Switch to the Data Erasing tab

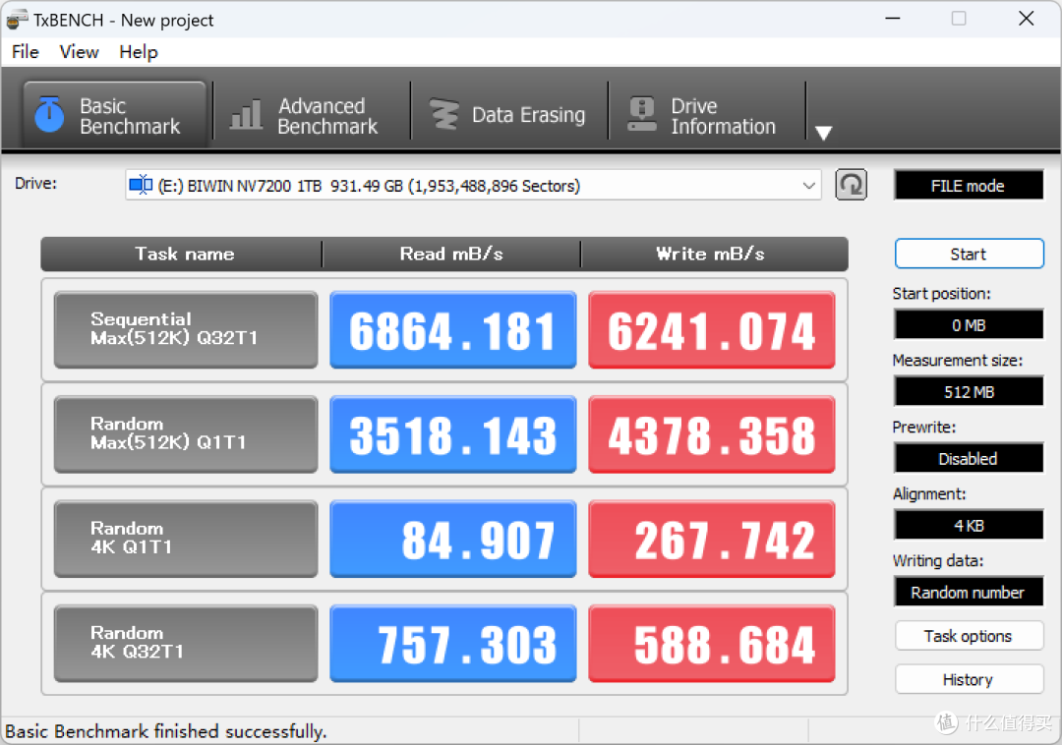click(509, 114)
